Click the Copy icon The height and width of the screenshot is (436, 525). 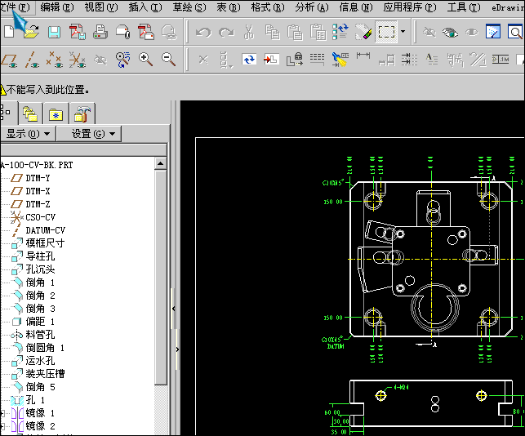click(x=272, y=33)
